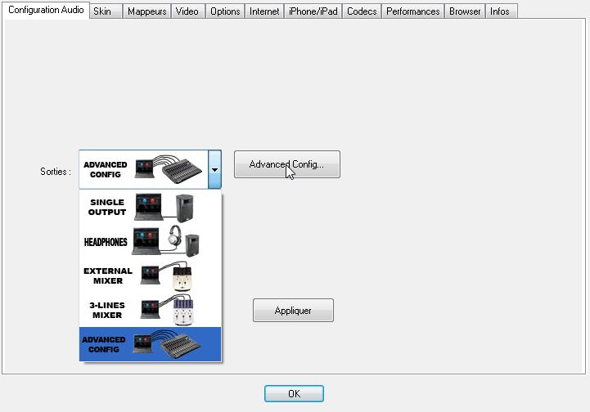Viewport: 590px width, 412px height.
Task: Open the Options tab
Action: (225, 11)
